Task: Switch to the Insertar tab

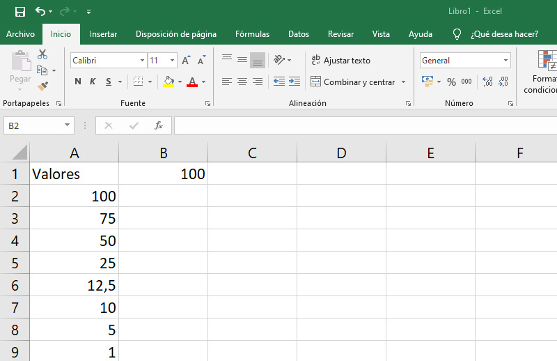Action: tap(103, 33)
